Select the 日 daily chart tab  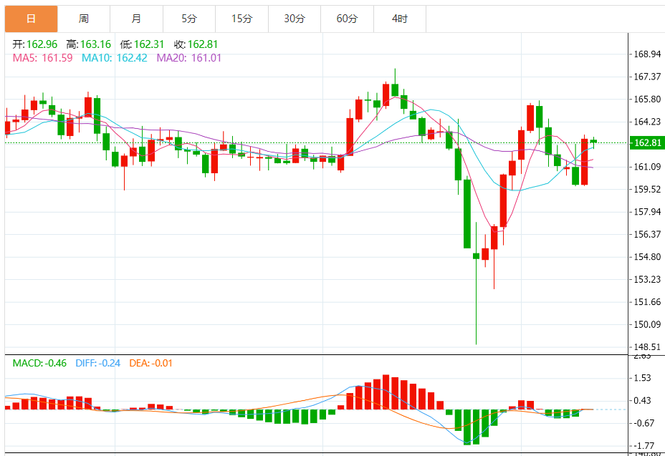(31, 19)
